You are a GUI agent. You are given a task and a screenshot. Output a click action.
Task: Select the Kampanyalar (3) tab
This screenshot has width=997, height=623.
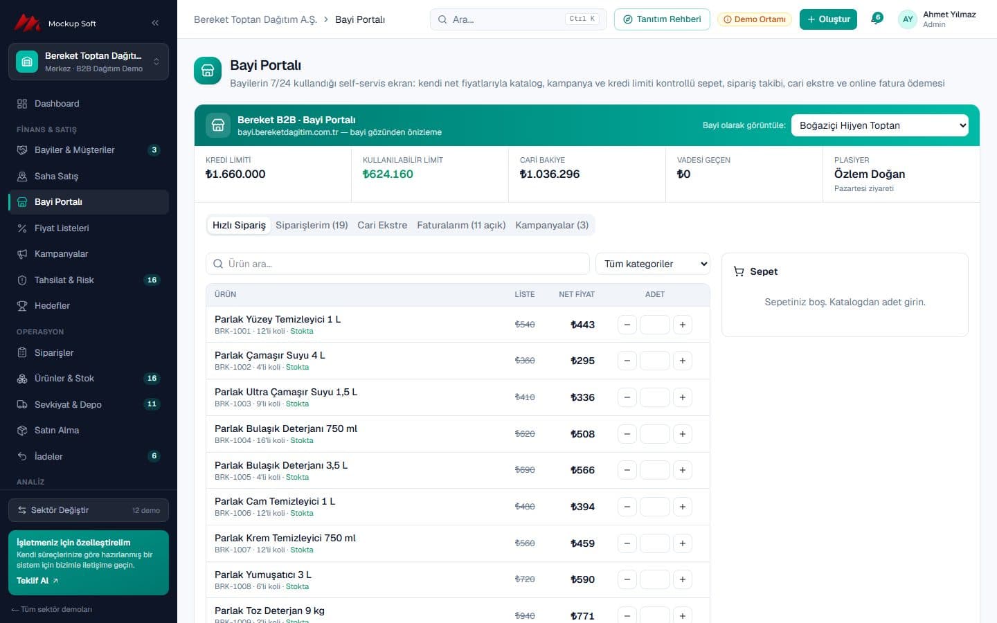(552, 225)
